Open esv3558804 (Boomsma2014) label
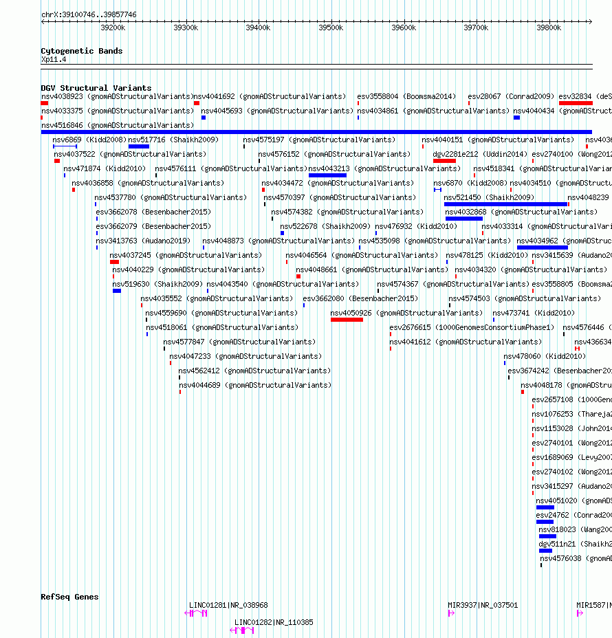This screenshot has width=612, height=638. 406,96
